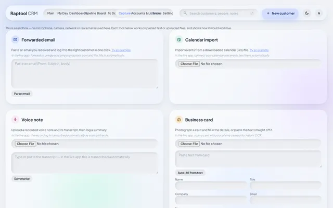Click the Business card heading text
The height and width of the screenshot is (208, 333).
(x=199, y=120)
